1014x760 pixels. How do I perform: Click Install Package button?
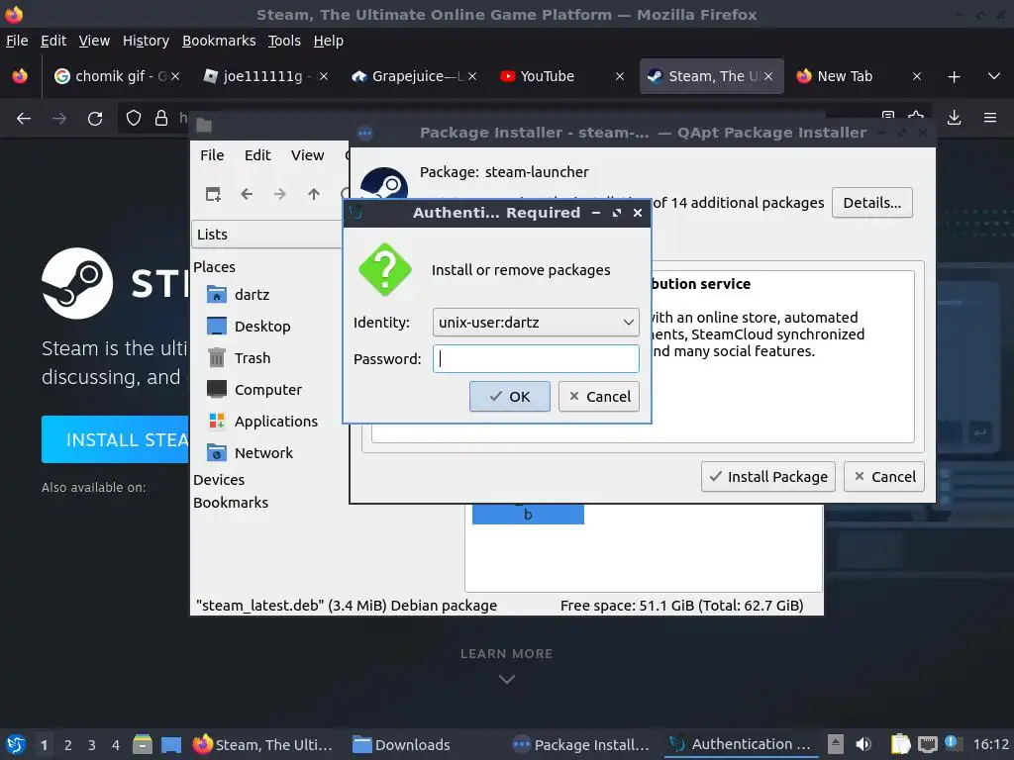point(768,476)
